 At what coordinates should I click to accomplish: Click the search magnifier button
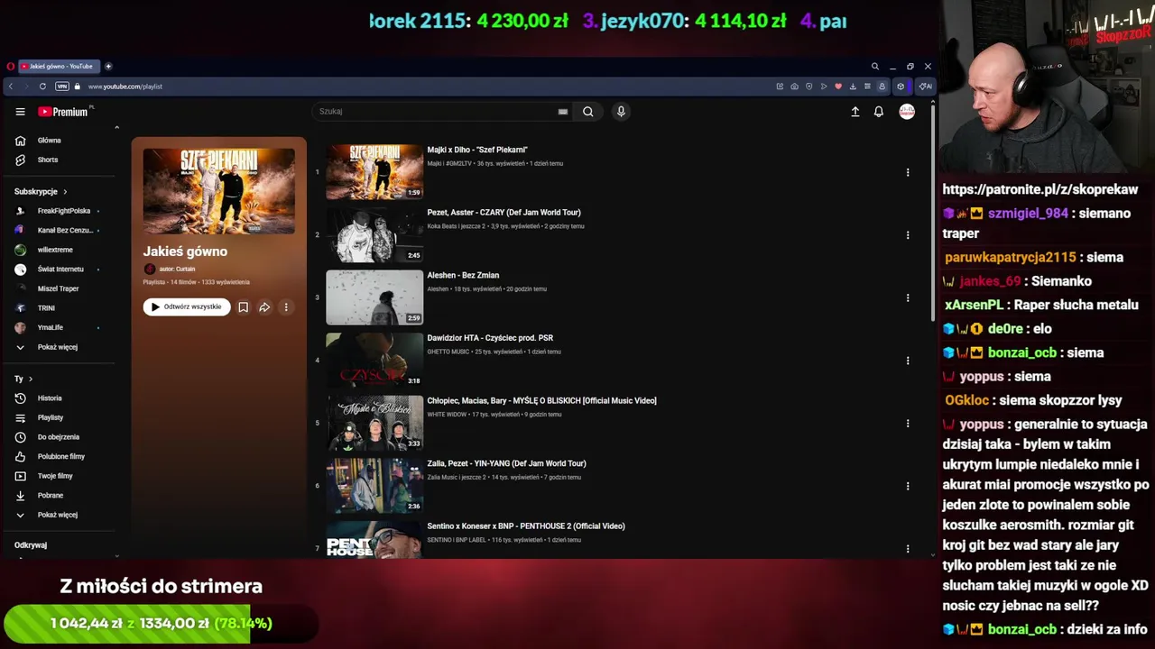coord(587,112)
